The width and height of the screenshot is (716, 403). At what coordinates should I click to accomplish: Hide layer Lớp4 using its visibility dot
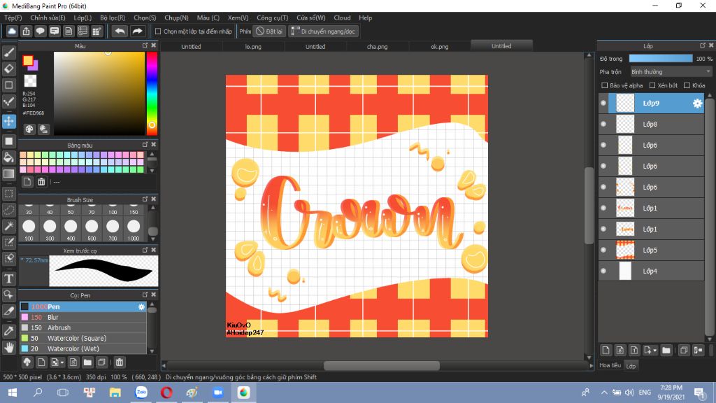603,271
